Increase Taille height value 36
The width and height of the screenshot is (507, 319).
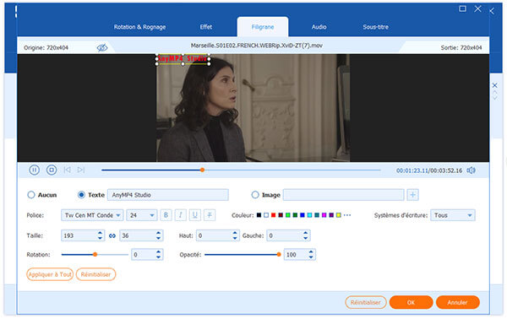pyautogui.click(x=158, y=233)
